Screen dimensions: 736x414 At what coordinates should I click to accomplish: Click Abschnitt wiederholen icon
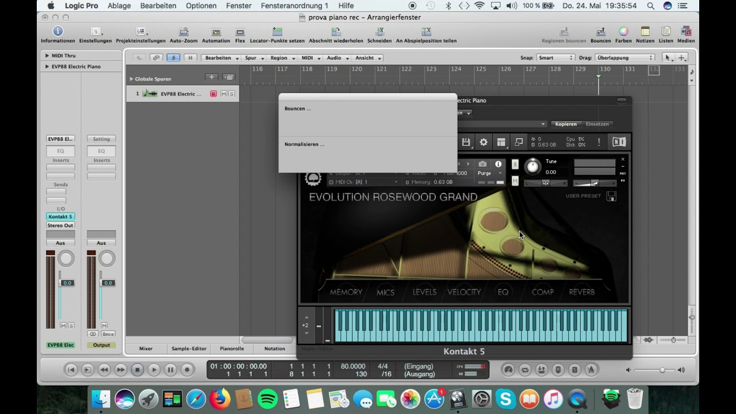tap(336, 32)
